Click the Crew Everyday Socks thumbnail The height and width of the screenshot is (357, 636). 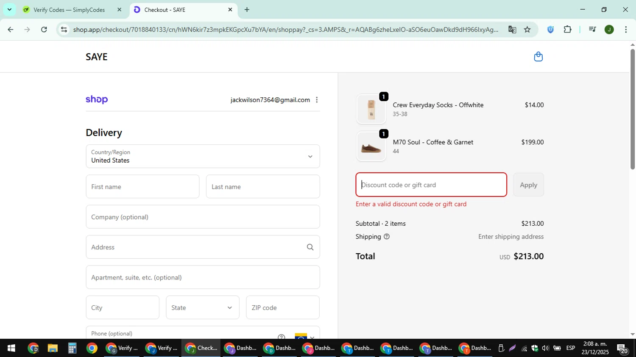[x=371, y=109]
